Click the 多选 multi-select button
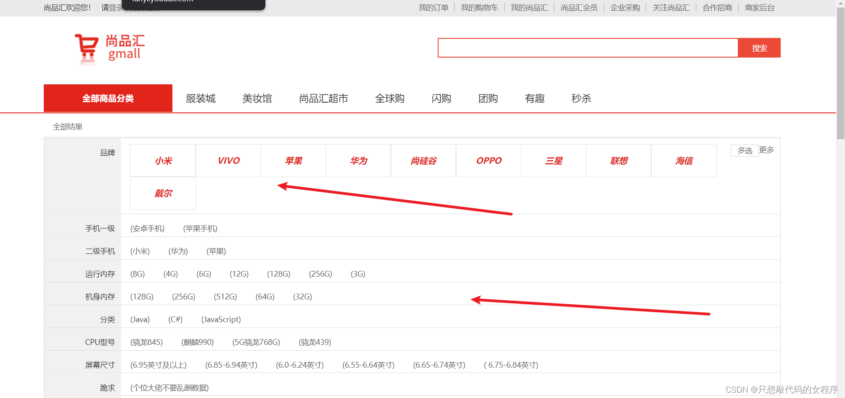Screen dimensions: 845x398 (745, 151)
